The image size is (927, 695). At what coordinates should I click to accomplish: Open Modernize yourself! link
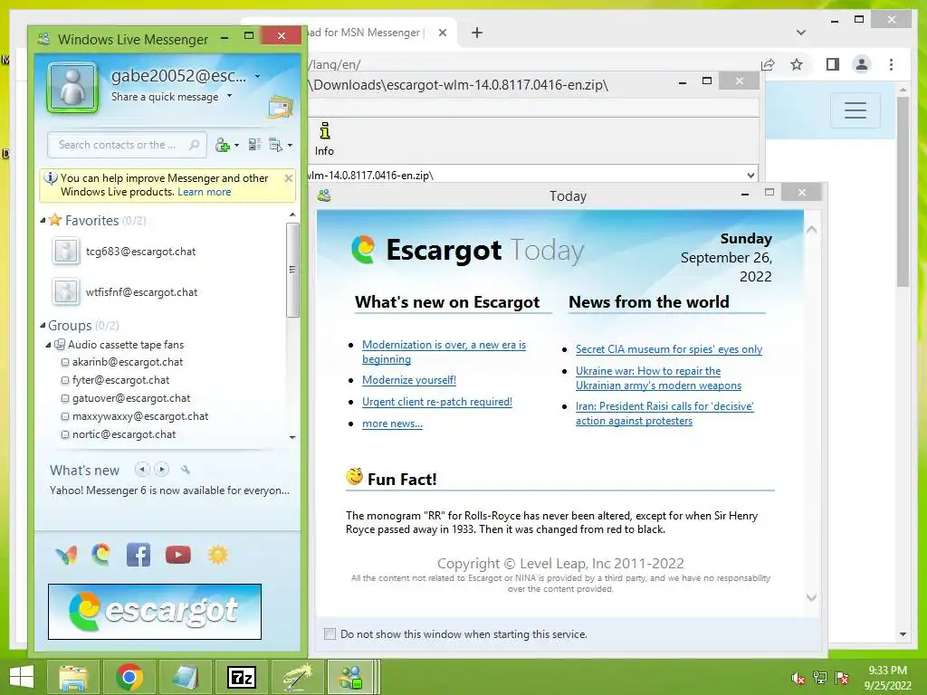click(409, 380)
